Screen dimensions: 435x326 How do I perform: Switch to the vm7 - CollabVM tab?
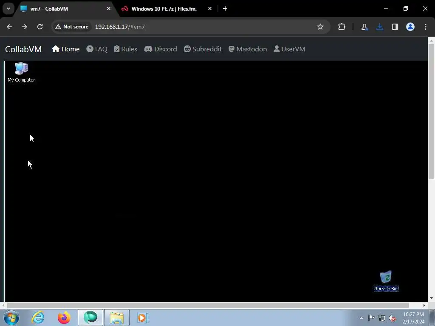coord(66,8)
